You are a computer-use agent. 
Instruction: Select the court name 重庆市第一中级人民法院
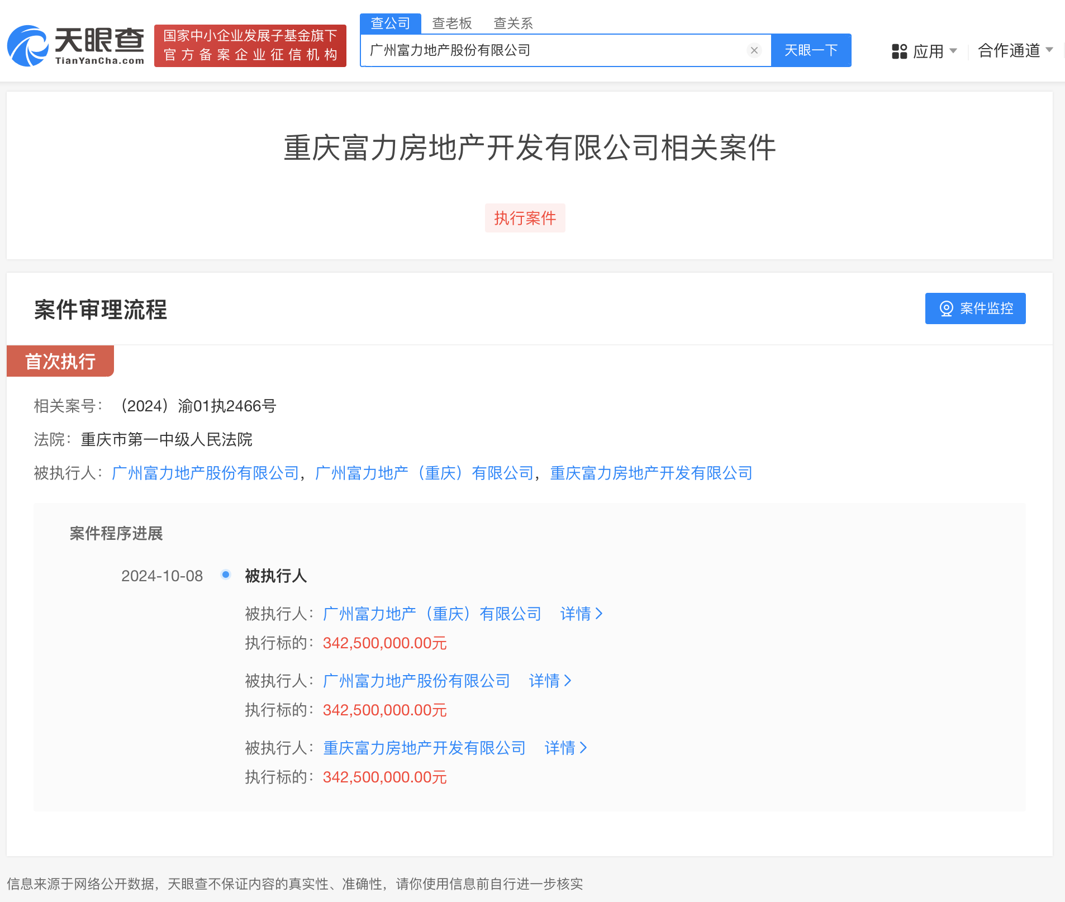coord(167,440)
